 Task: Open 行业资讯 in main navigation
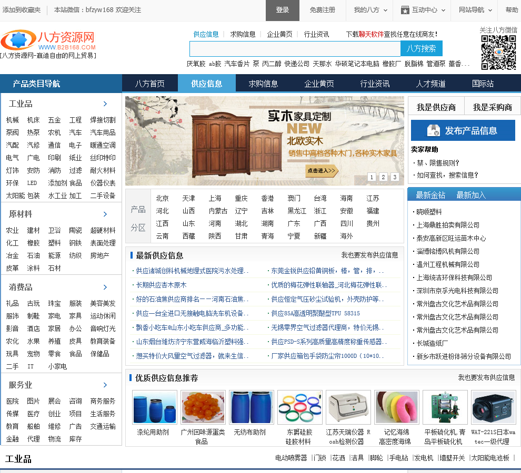coord(375,84)
